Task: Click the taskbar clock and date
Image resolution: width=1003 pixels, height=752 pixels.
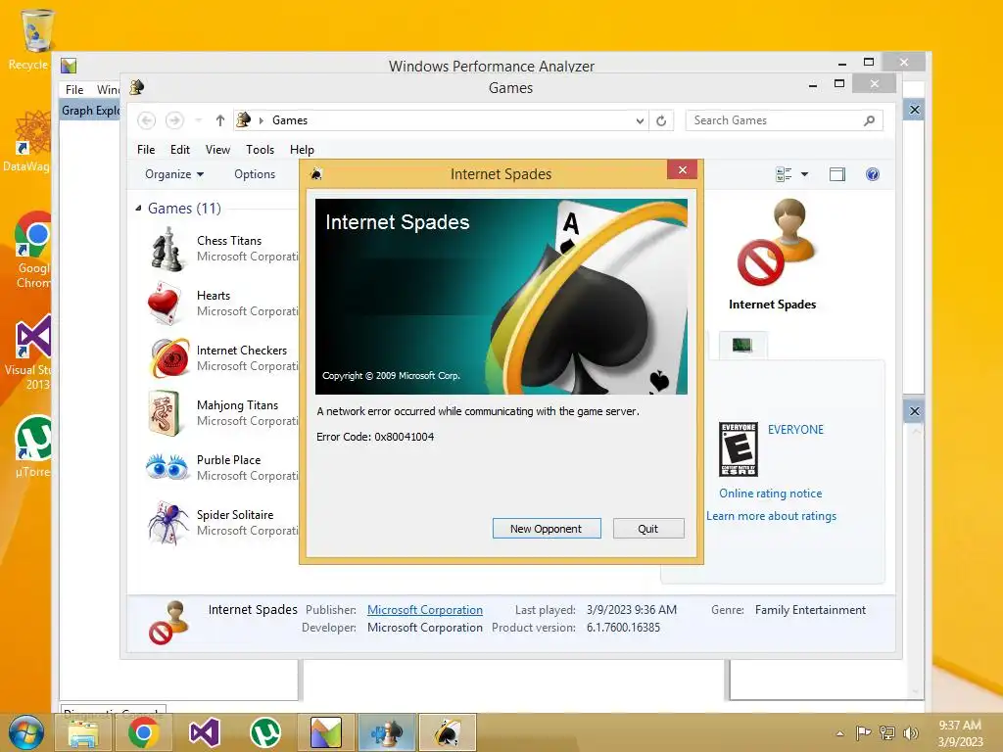Action: click(x=960, y=732)
